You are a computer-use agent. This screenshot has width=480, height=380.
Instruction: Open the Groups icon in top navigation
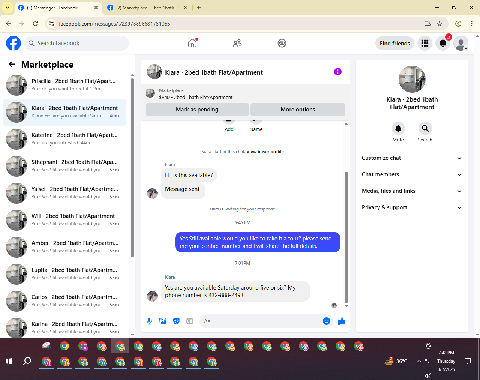click(x=282, y=43)
